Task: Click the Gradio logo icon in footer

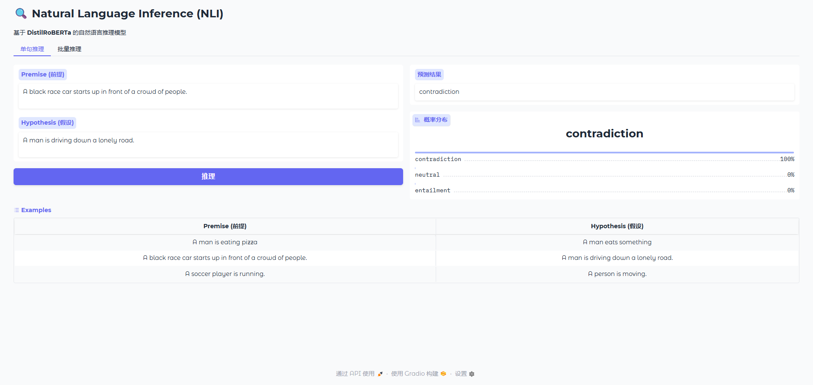Action: [443, 374]
